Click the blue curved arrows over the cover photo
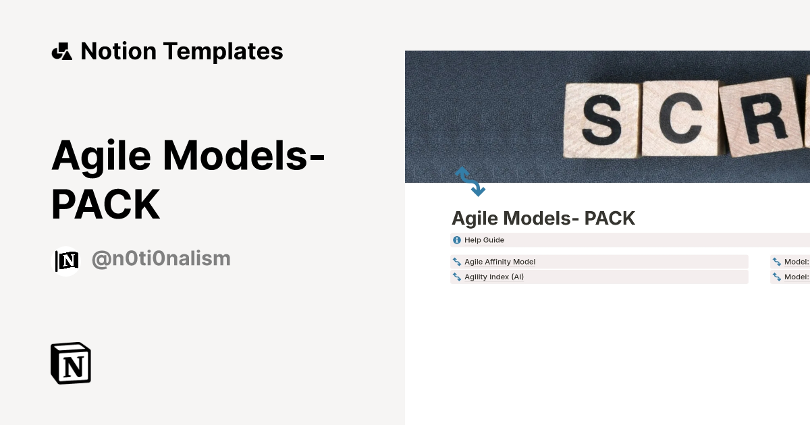The image size is (810, 425). point(472,181)
